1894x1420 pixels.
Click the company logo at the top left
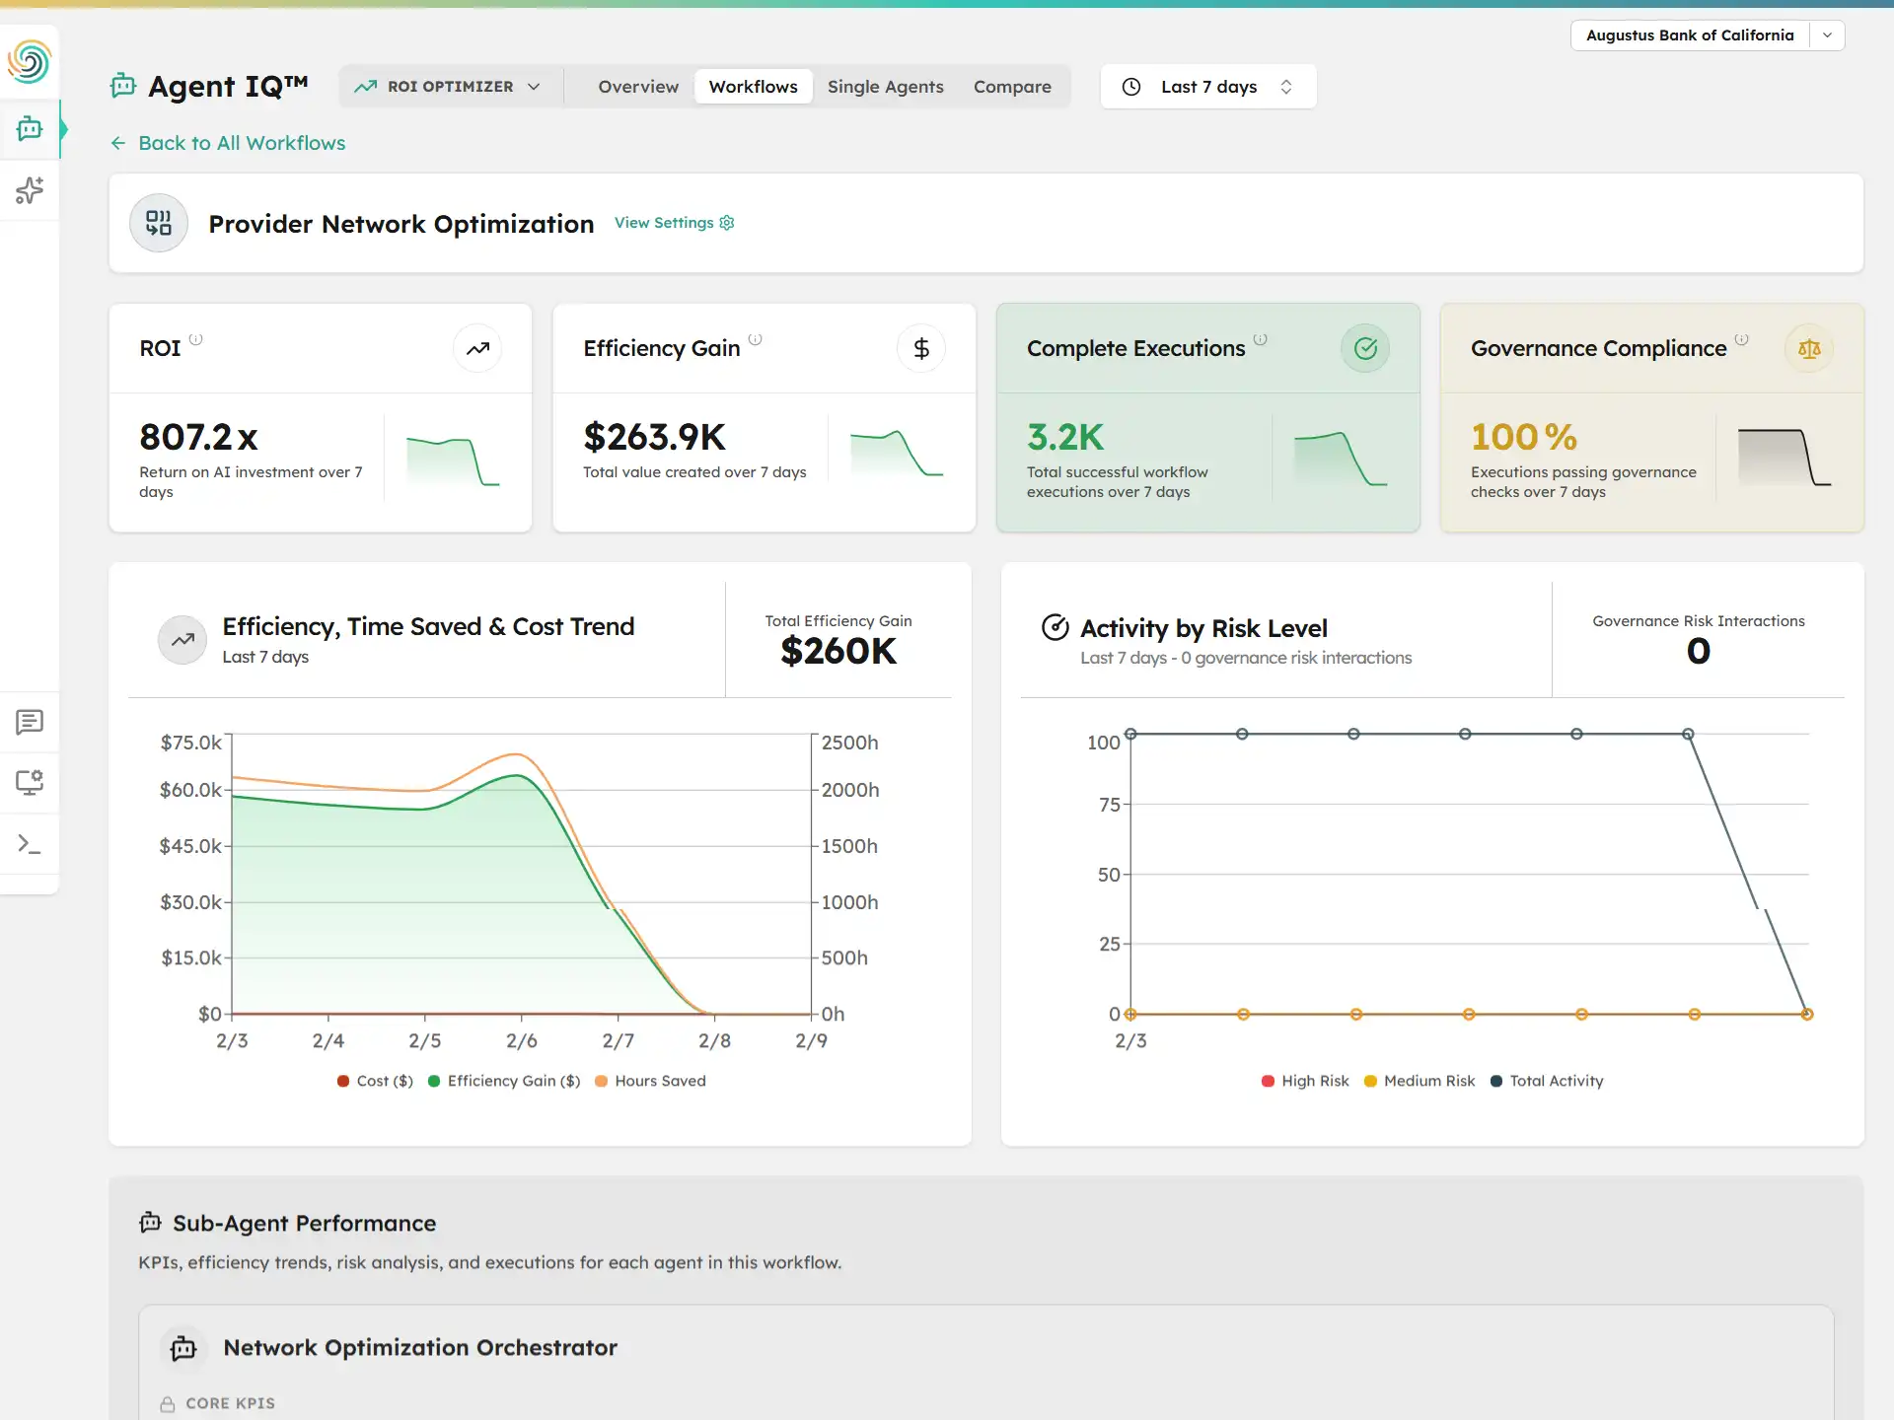click(x=31, y=60)
